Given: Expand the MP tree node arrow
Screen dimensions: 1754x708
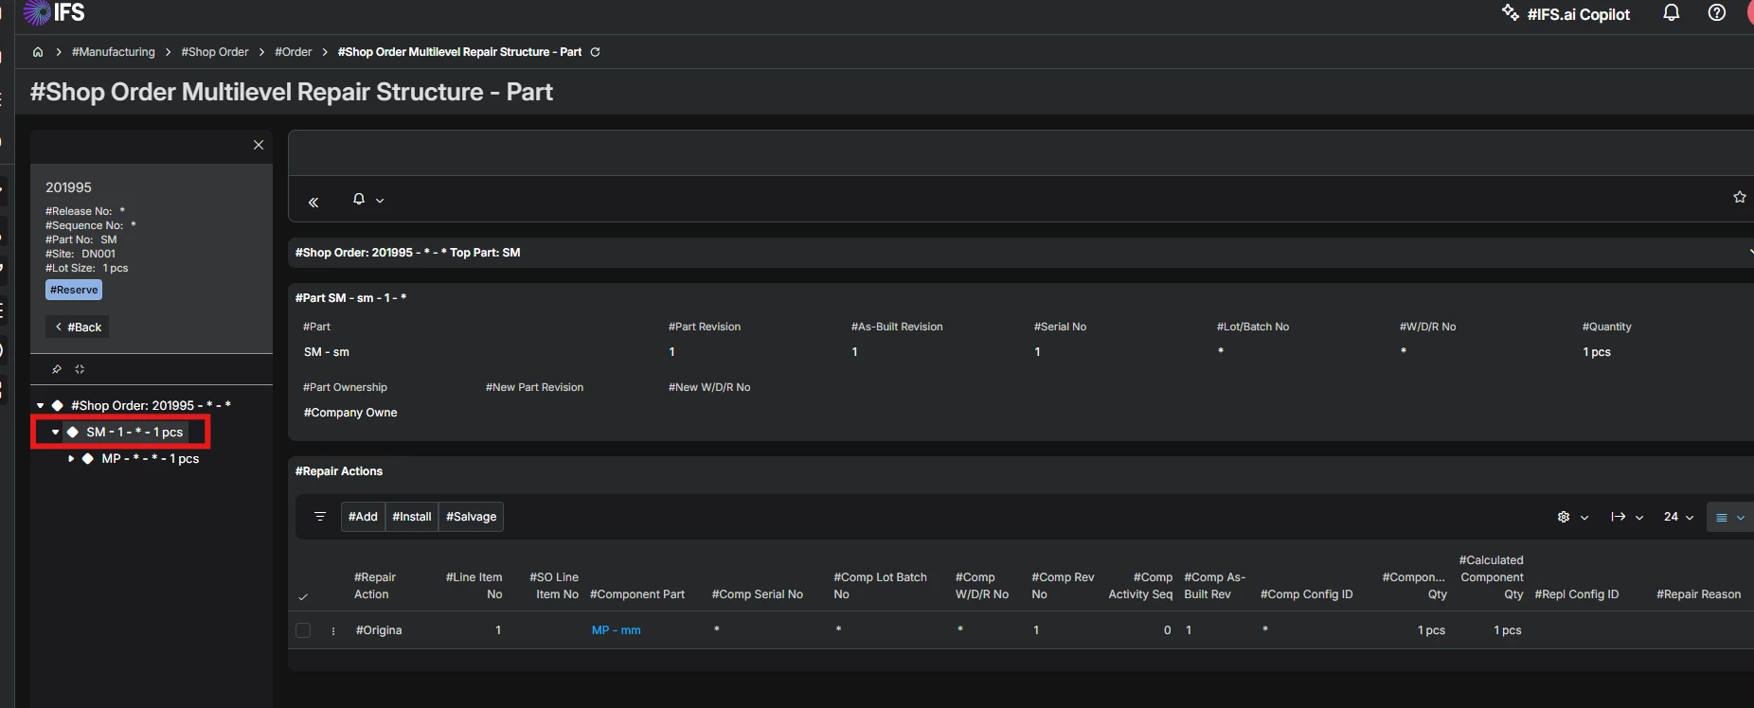Looking at the screenshot, I should click(x=71, y=459).
